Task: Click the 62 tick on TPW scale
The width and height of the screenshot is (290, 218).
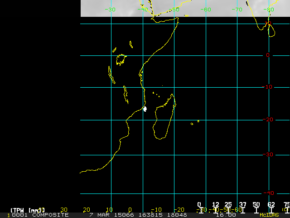Action: click(271, 205)
